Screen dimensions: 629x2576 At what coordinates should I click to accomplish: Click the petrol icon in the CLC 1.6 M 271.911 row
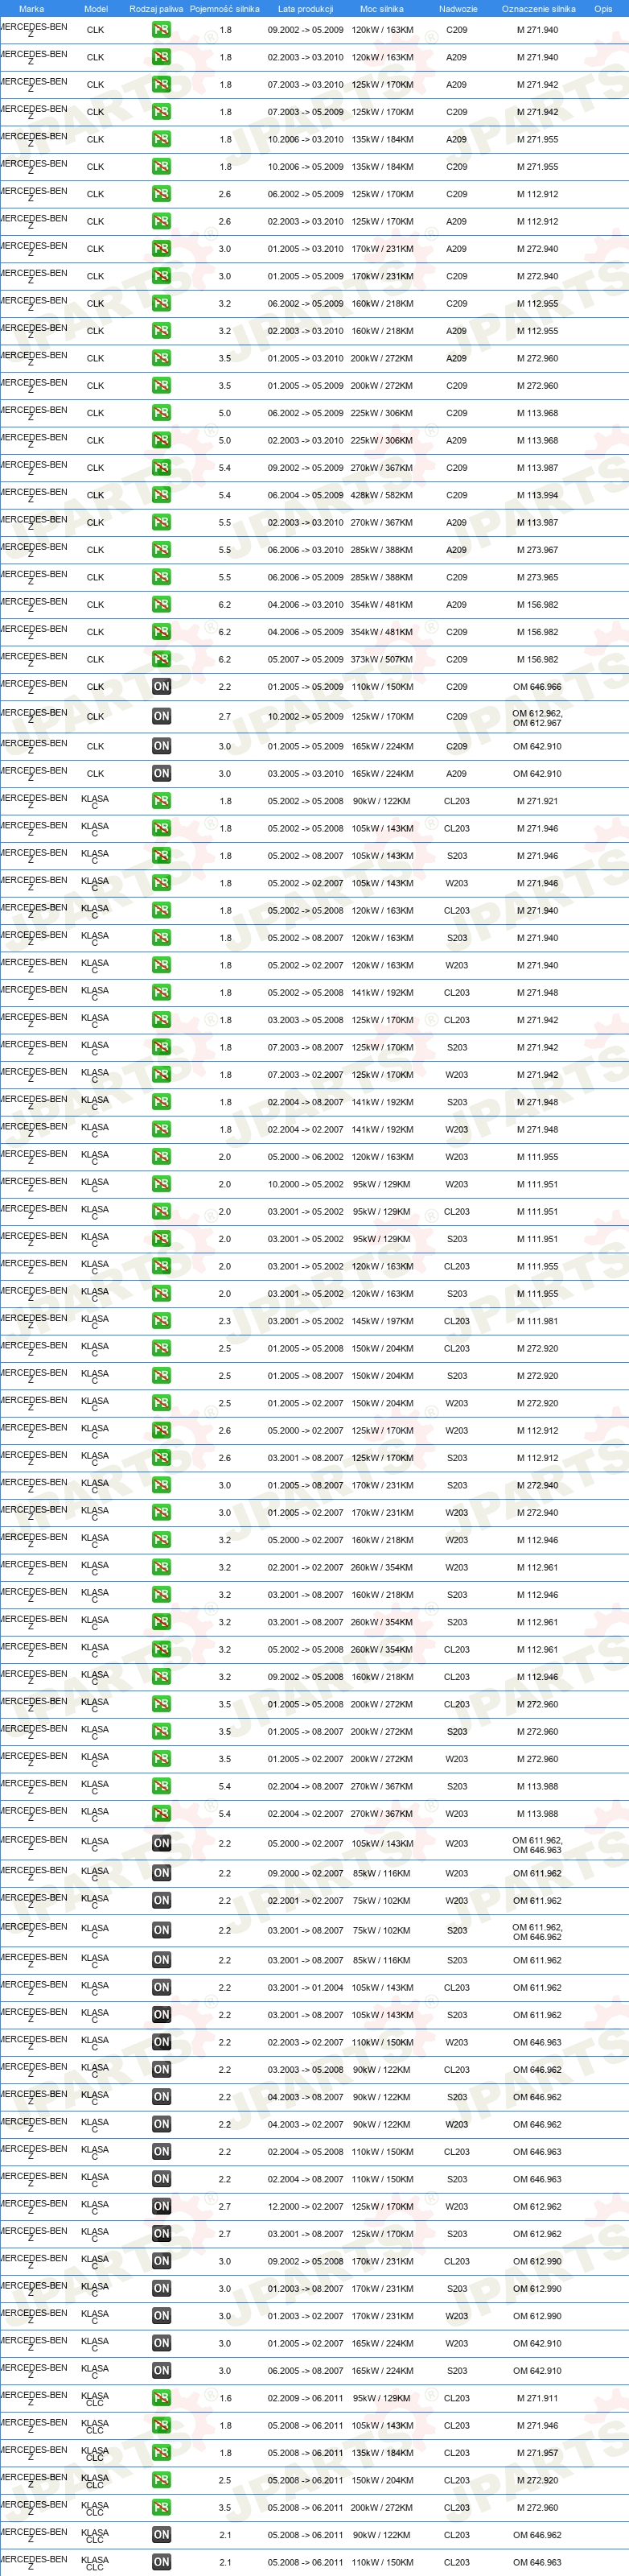coord(161,2398)
